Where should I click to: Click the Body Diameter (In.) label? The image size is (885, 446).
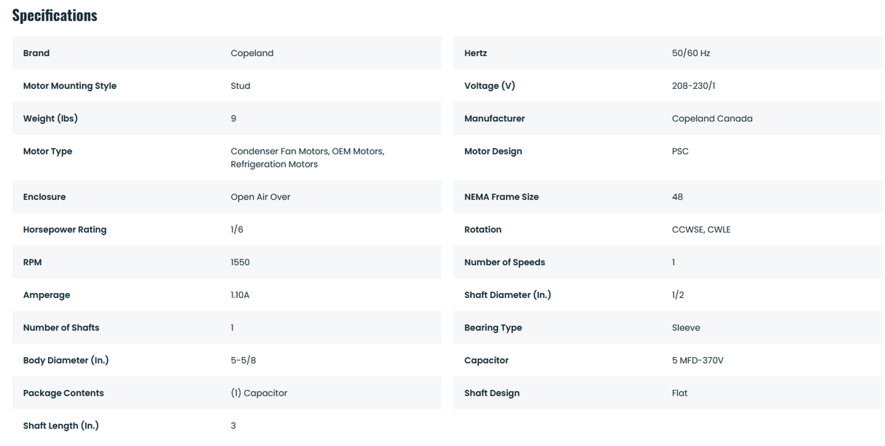click(x=66, y=360)
